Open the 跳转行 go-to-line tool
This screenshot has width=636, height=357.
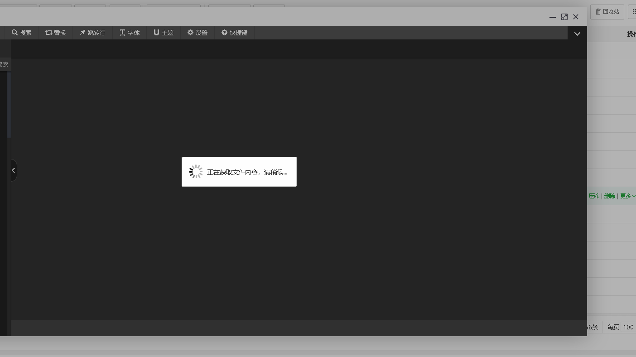92,33
